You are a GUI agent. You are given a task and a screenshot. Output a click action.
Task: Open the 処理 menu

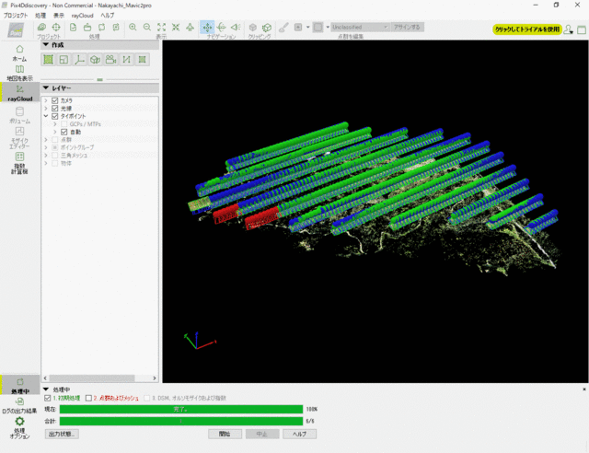(x=40, y=16)
